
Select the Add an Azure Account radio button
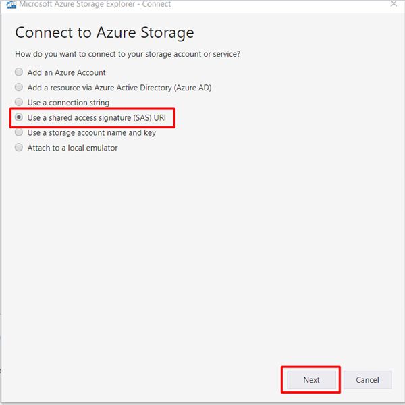(x=19, y=72)
